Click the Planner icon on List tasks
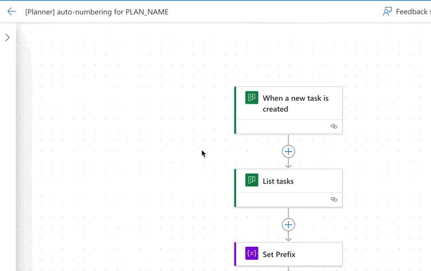 [x=252, y=180]
